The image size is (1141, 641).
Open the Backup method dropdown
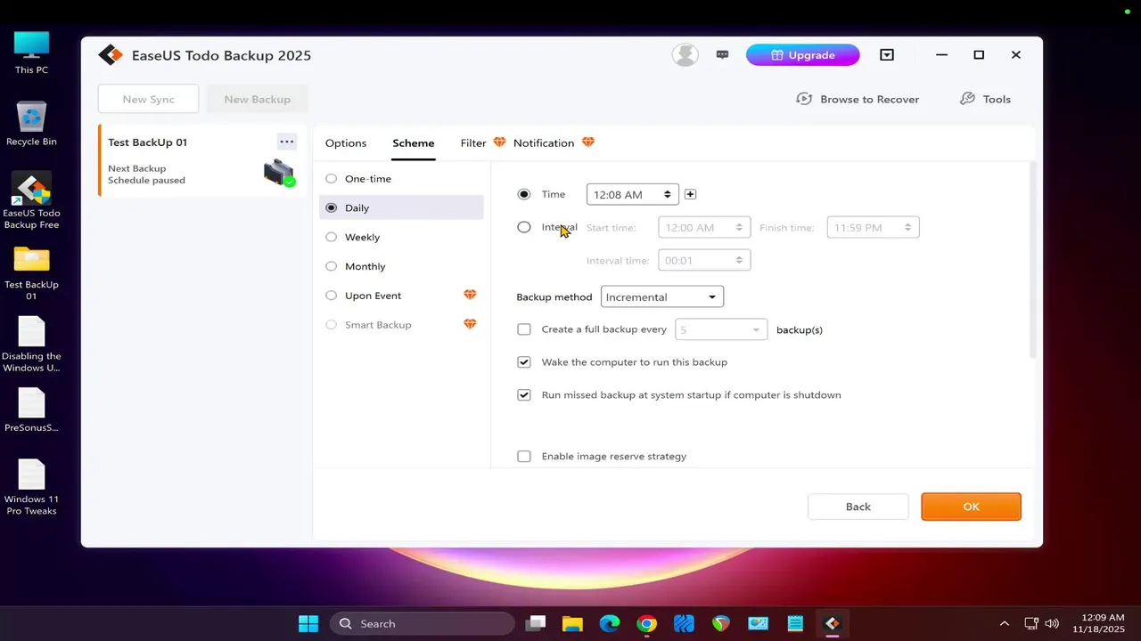pyautogui.click(x=662, y=297)
